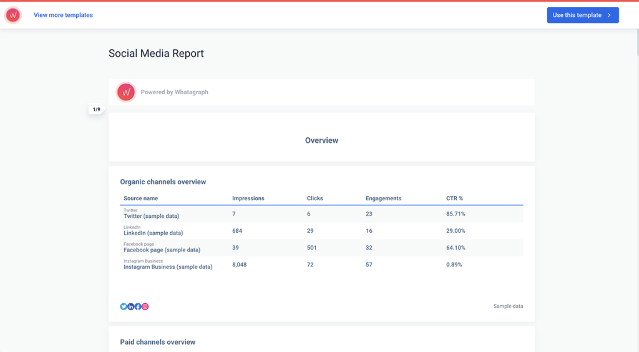Select the CTR % column header
Image resolution: width=639 pixels, height=352 pixels.
pyautogui.click(x=454, y=198)
